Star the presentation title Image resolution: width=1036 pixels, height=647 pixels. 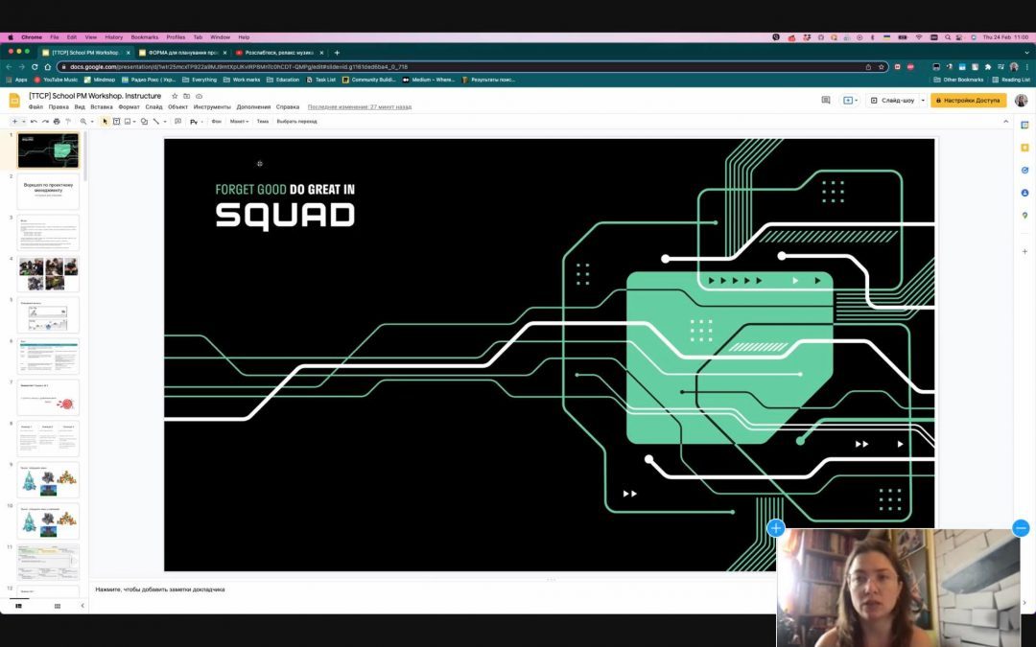click(175, 97)
